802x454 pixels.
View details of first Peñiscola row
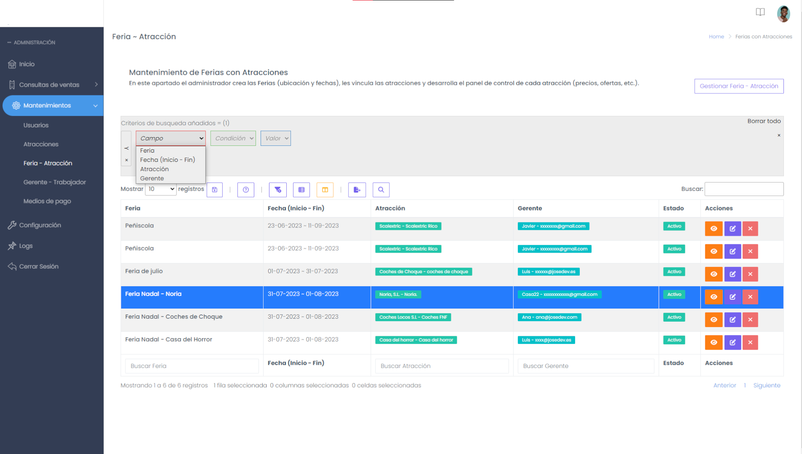pos(714,229)
